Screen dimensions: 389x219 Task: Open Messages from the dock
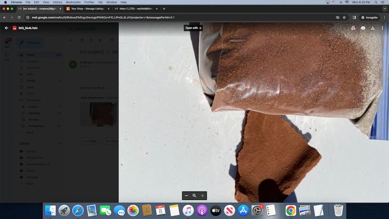120,211
